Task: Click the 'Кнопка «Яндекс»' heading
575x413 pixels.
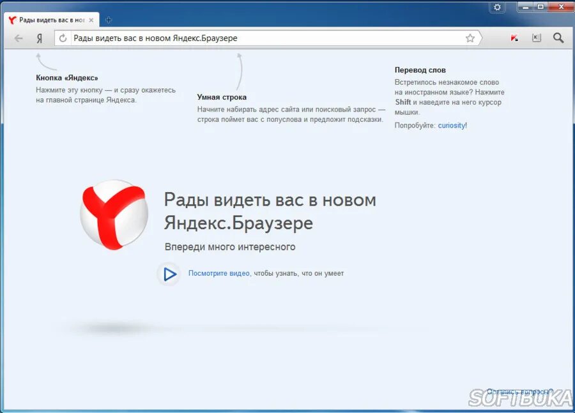Action: [66, 78]
